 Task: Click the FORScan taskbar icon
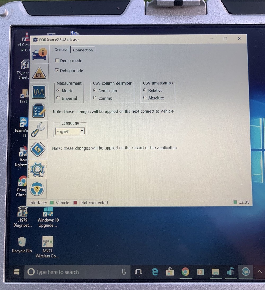click(246, 271)
